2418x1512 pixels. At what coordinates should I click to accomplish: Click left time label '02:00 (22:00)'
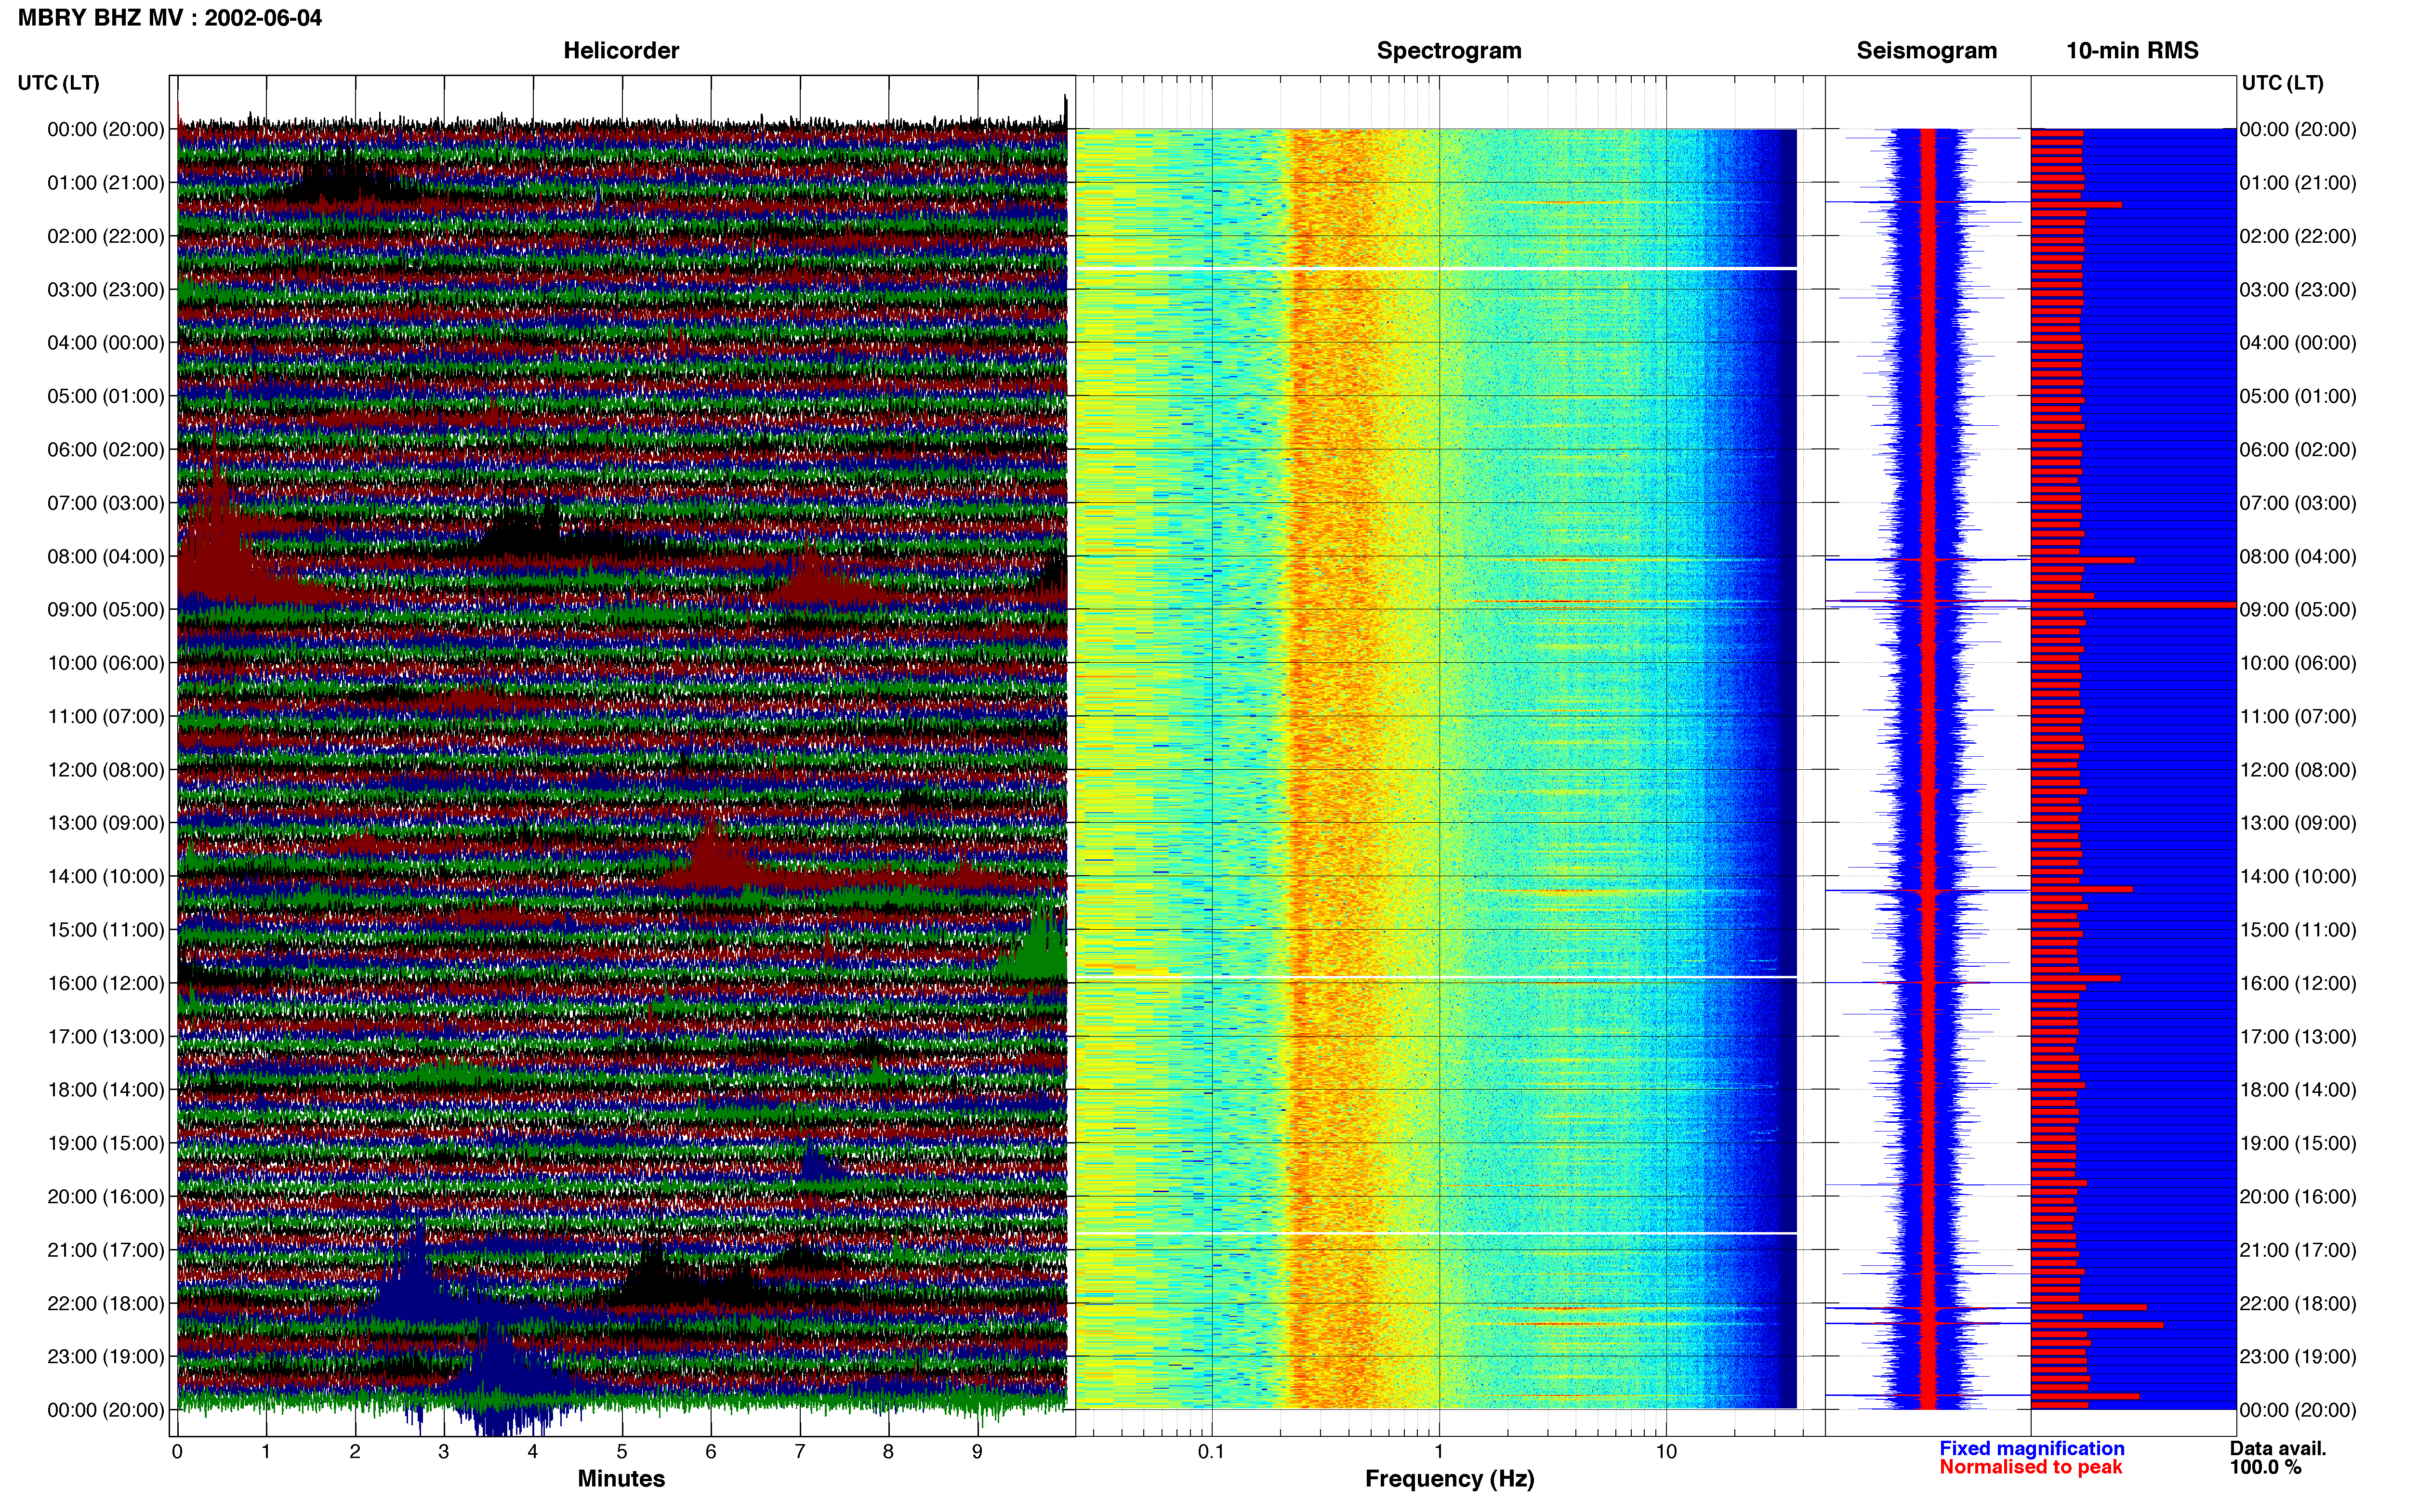(x=106, y=236)
